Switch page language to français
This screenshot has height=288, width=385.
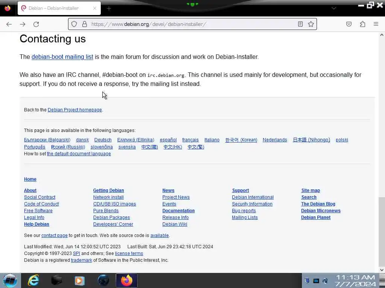[x=190, y=140]
